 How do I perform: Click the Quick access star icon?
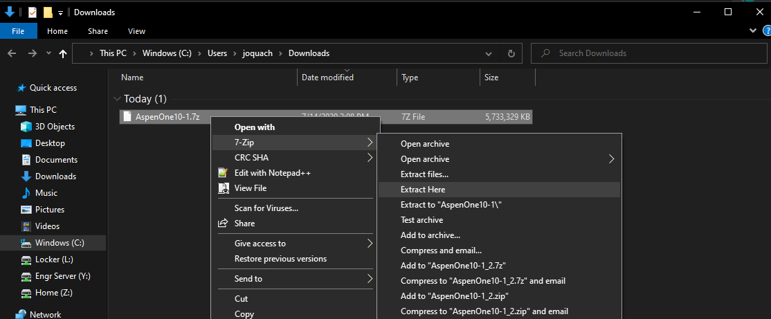click(21, 88)
